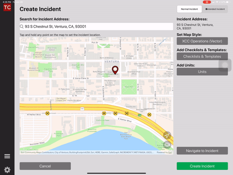233x175 pixels.
Task: Tap the map compass/locate button
Action: [x=167, y=136]
